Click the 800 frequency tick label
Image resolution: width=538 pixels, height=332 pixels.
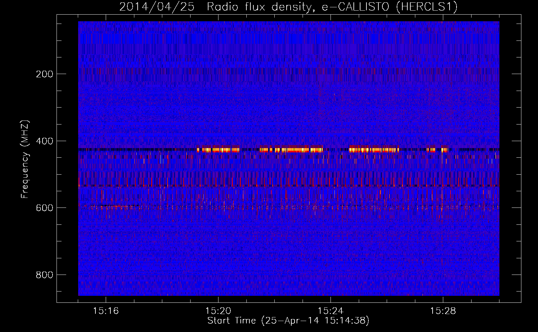[45, 275]
